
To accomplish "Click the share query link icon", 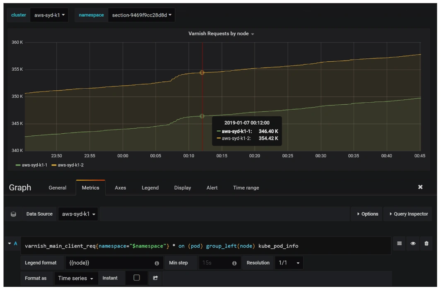I will (x=155, y=278).
